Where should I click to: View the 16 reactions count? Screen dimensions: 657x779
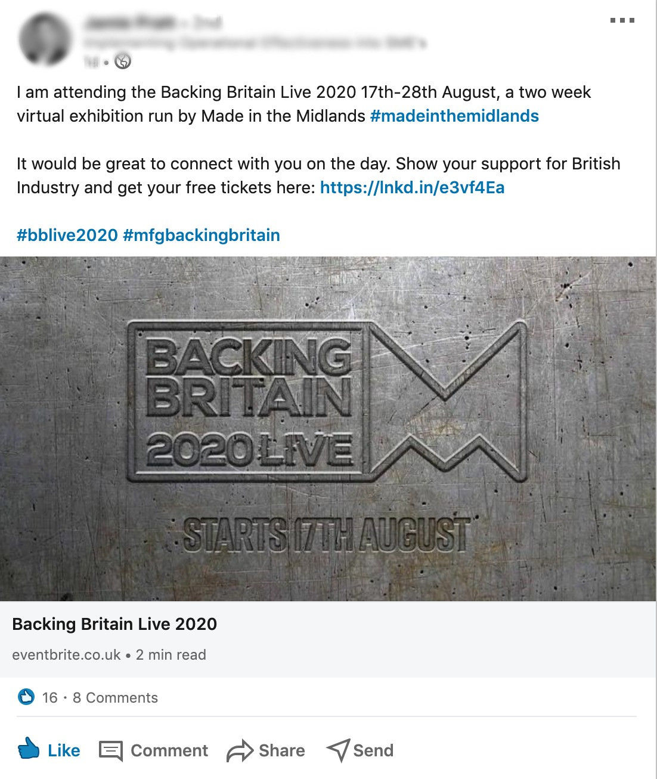tap(50, 698)
